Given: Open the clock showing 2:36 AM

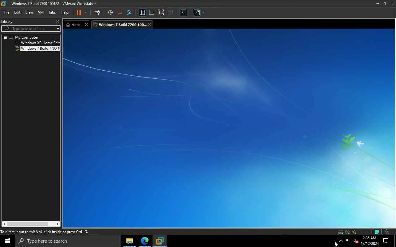Looking at the screenshot, I should tap(370, 241).
